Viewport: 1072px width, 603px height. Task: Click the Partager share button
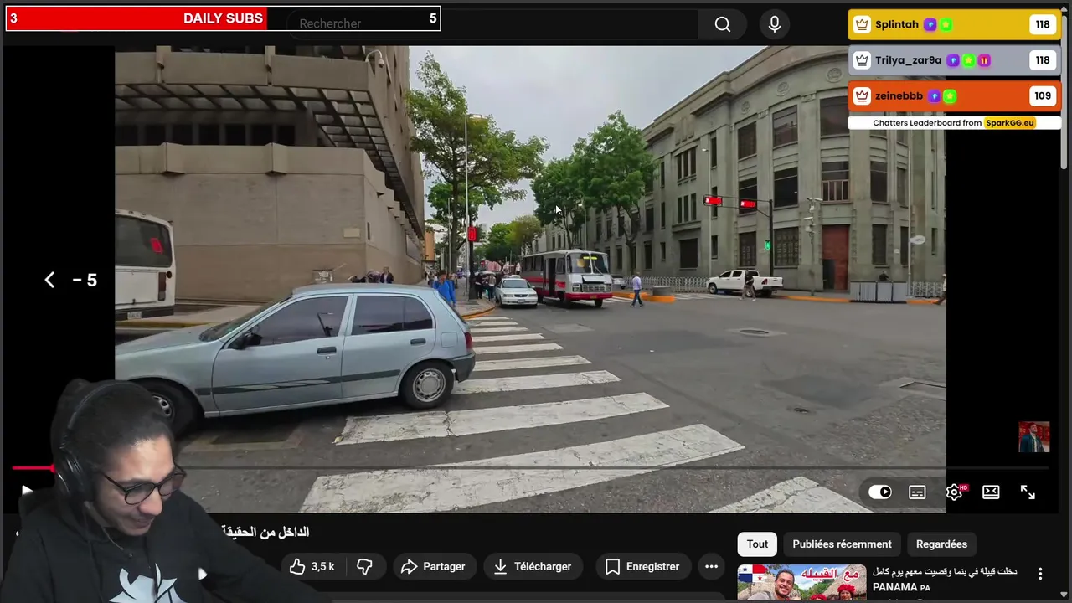433,567
